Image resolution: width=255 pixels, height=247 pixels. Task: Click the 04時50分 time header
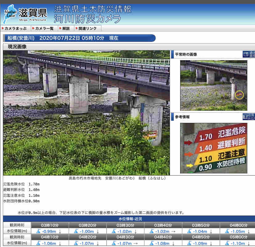click(201, 237)
